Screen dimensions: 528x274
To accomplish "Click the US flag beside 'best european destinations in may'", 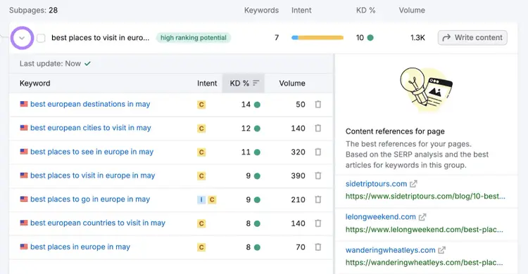I will (x=24, y=104).
